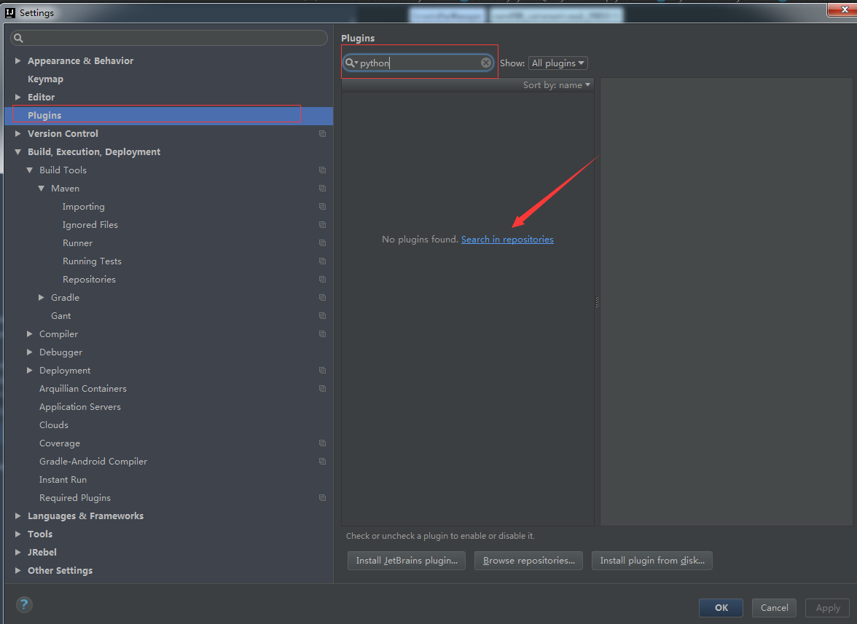
Task: Click the project-level icon next to Gradle-Android Compiler
Action: (322, 462)
